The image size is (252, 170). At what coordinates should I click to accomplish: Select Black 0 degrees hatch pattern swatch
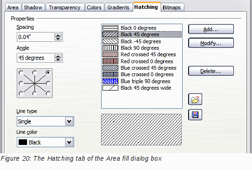coord(110,28)
